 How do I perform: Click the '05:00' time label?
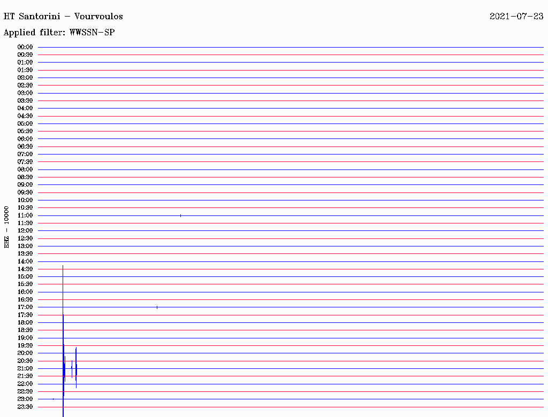(25, 123)
